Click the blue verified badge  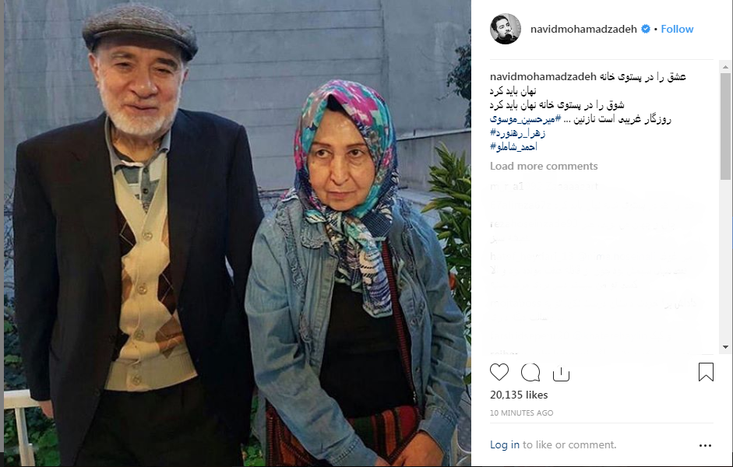(x=646, y=29)
